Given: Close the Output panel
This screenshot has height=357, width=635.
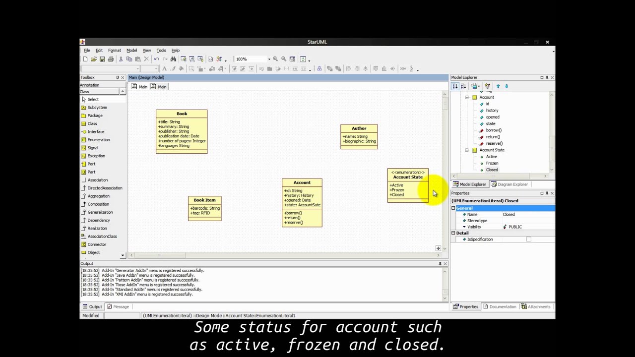Looking at the screenshot, I should tap(445, 263).
